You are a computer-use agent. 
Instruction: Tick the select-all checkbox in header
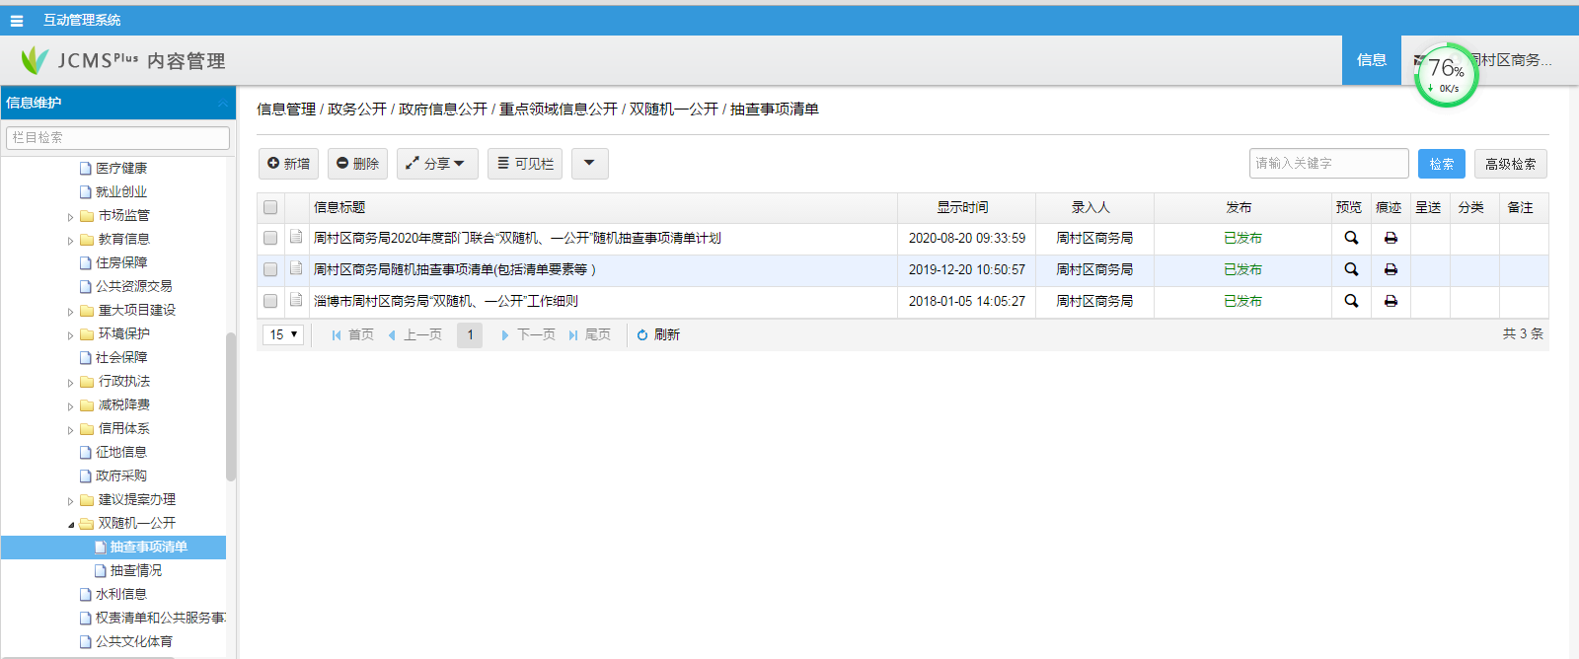click(x=270, y=208)
